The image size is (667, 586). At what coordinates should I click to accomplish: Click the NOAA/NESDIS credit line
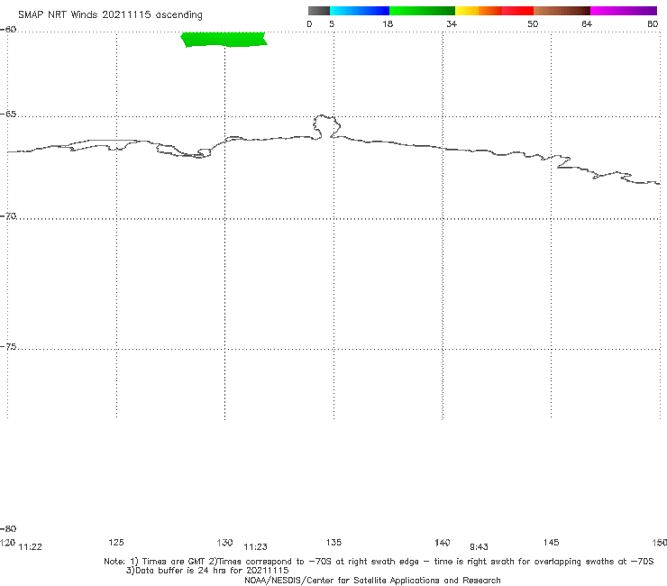click(x=372, y=580)
